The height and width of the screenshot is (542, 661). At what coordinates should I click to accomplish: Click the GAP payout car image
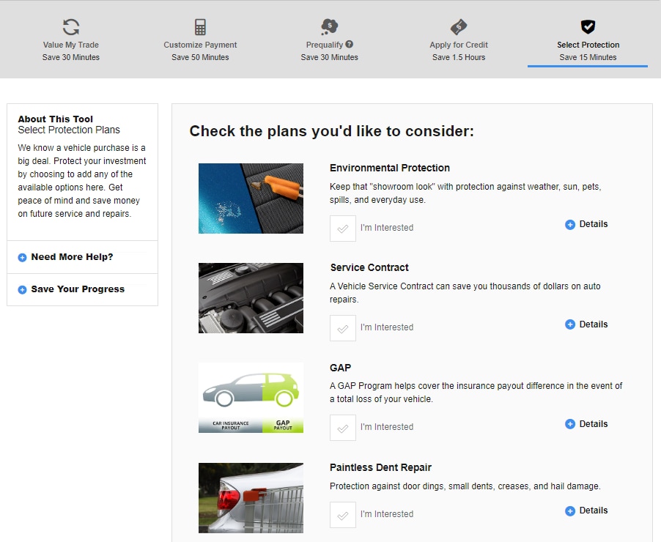251,398
